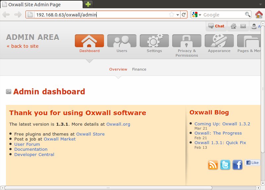Reload the page with refresh button
The image size is (265, 190).
pos(184,15)
